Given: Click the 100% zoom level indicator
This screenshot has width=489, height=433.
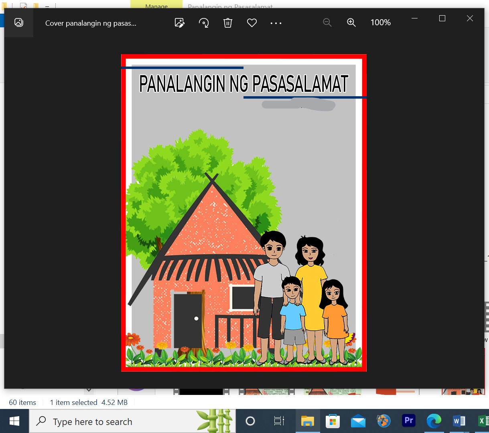Looking at the screenshot, I should 380,22.
